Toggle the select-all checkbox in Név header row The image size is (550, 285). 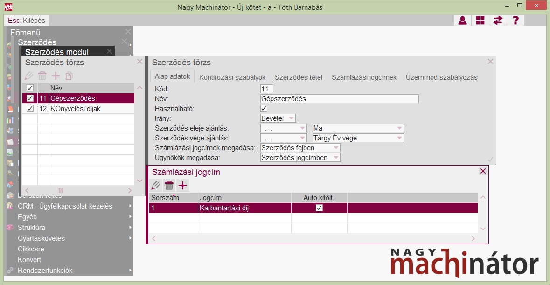tap(30, 88)
